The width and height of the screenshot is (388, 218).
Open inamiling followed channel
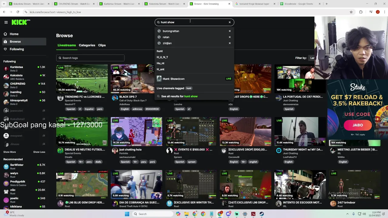(x=24, y=94)
